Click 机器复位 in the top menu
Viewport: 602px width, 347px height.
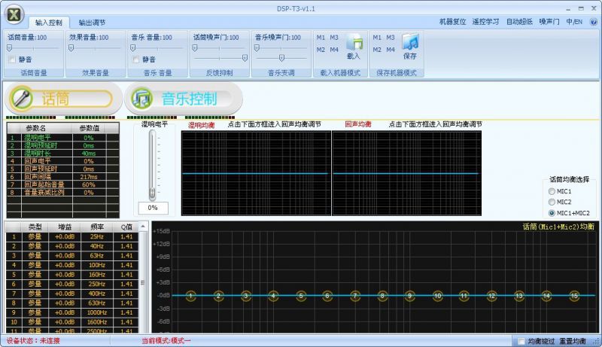452,22
